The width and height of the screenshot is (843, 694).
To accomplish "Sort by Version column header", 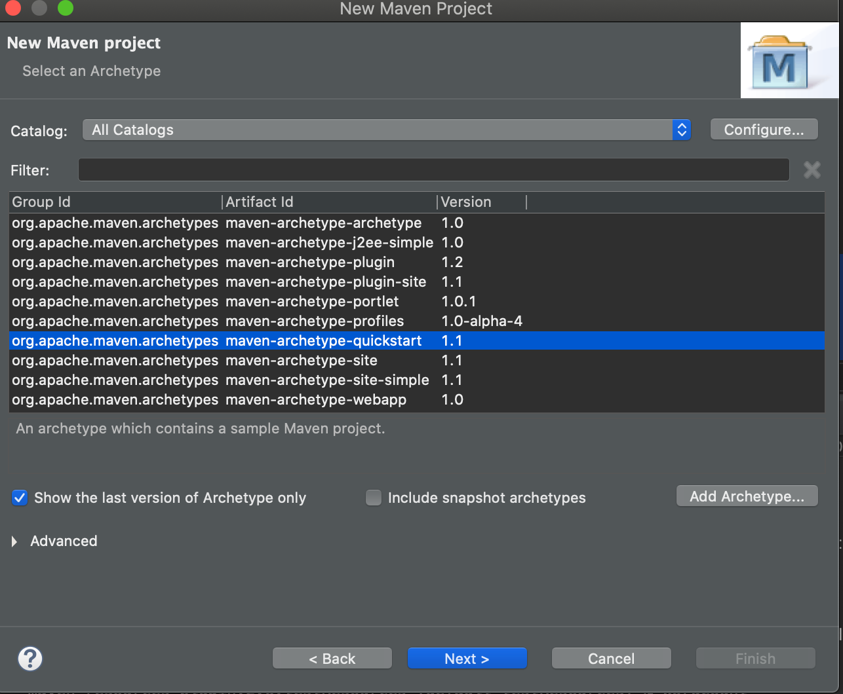I will (482, 202).
